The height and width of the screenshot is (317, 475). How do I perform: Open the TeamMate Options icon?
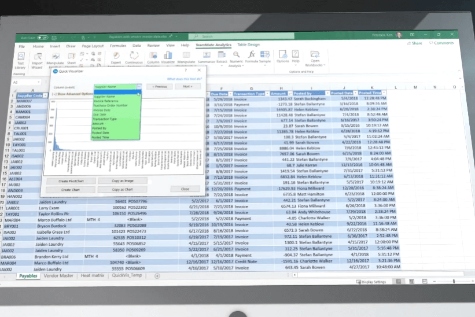(x=282, y=57)
